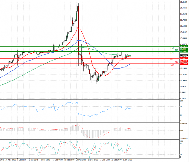Click the 16.78830 price axis value

(184, 20)
